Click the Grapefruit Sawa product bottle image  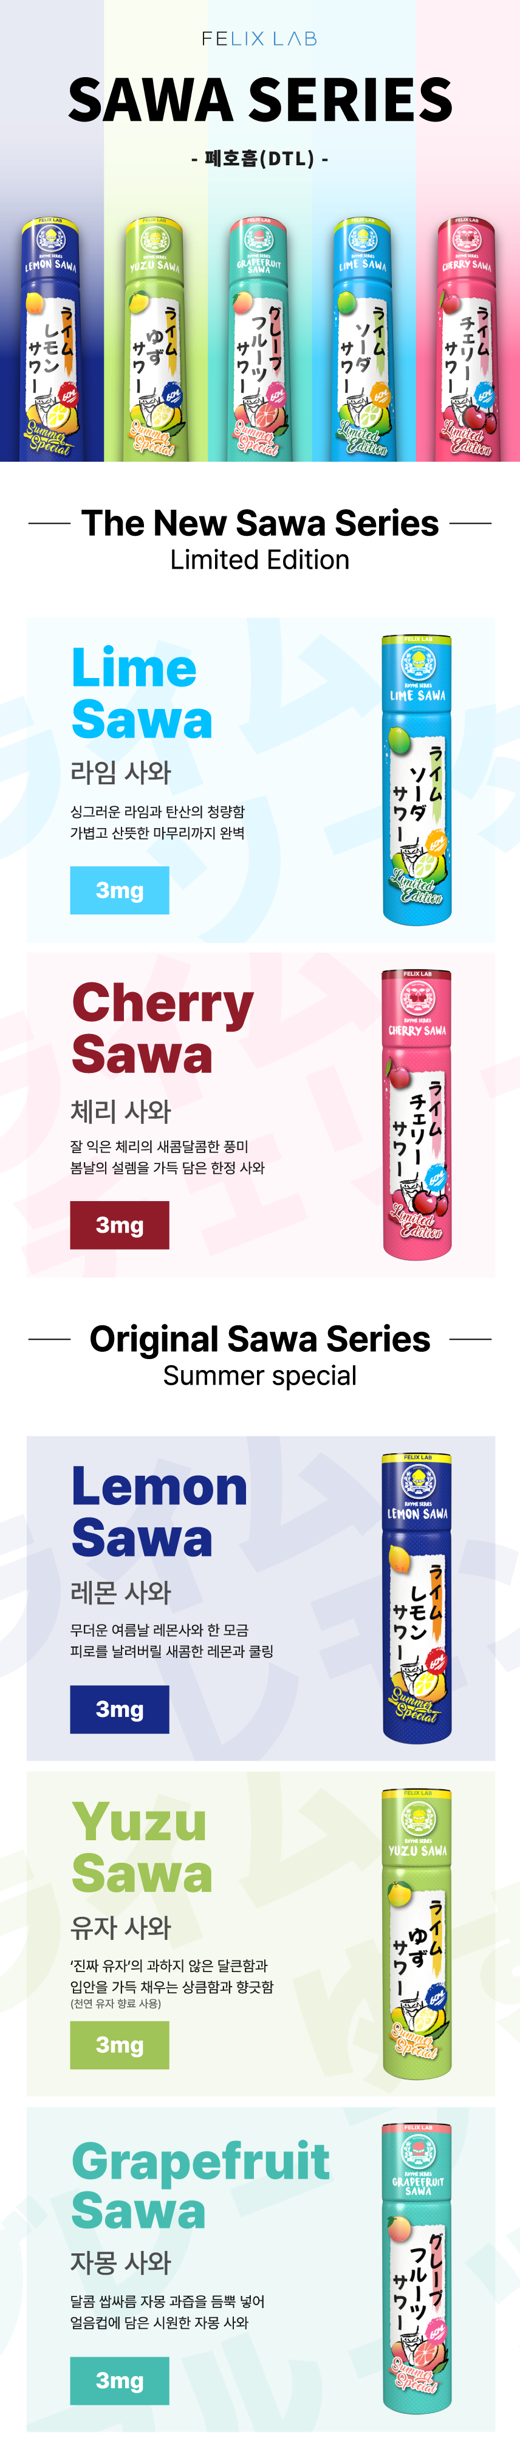(x=417, y=2269)
